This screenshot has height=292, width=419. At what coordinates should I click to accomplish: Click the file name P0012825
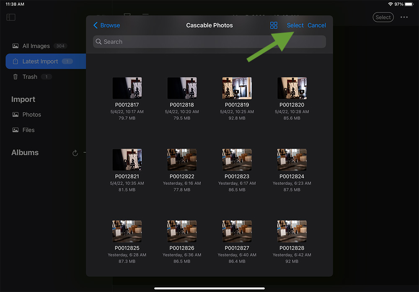pyautogui.click(x=127, y=248)
